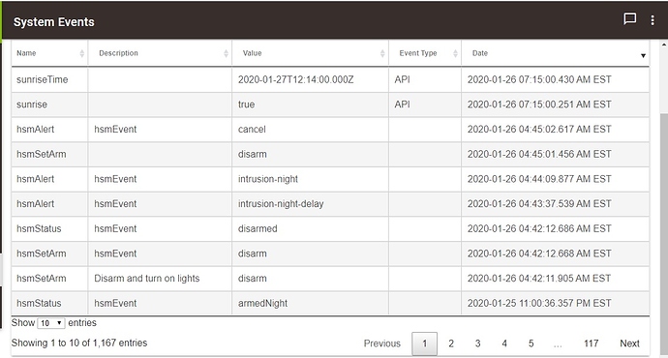Image resolution: width=668 pixels, height=358 pixels.
Task: Go to Next page of events
Action: [x=629, y=343]
